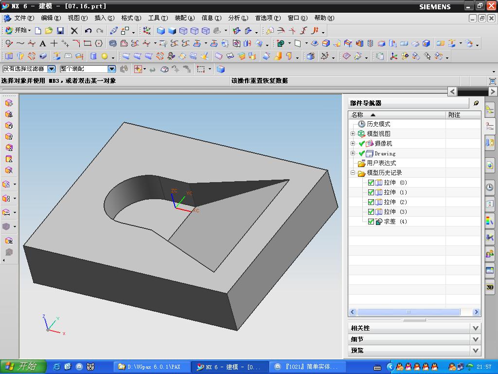Click the datum plane icon
The height and width of the screenshot is (374, 498).
[x=297, y=43]
